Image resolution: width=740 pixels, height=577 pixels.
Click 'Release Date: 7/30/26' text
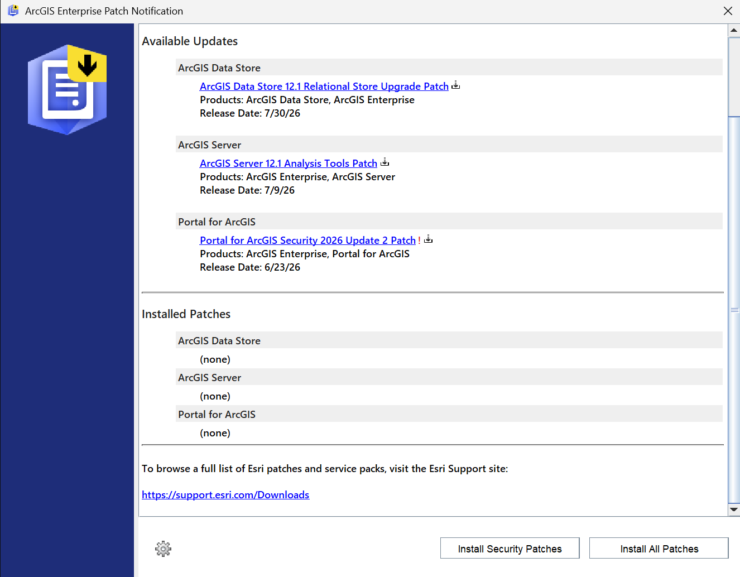point(250,113)
